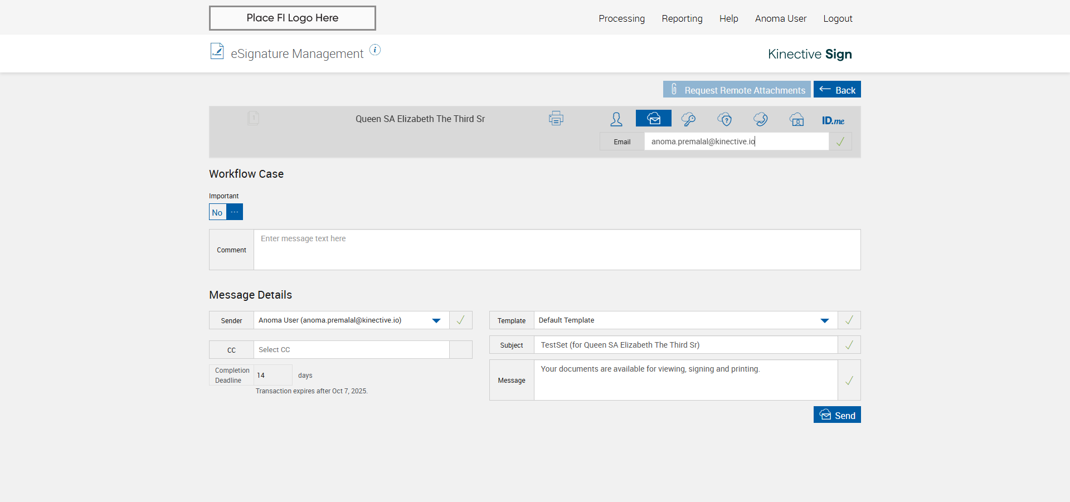Select the cloud email delivery icon
This screenshot has height=502, width=1070.
pyautogui.click(x=654, y=118)
